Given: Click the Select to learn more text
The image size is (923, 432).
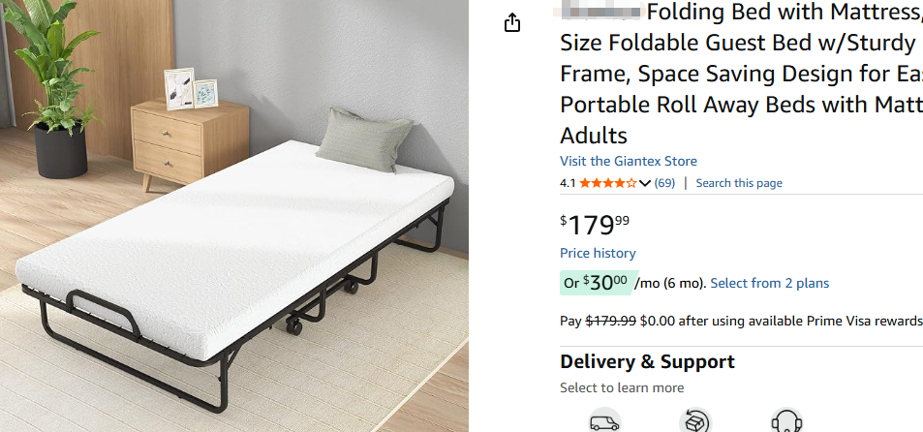Looking at the screenshot, I should (x=622, y=387).
